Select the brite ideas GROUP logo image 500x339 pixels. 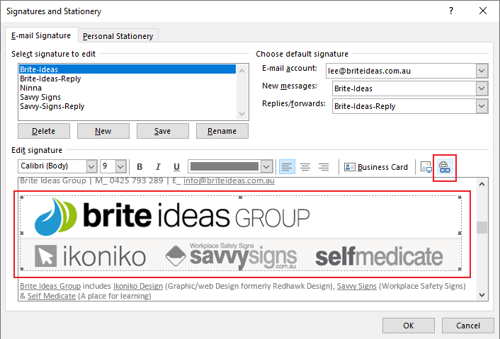pyautogui.click(x=241, y=234)
